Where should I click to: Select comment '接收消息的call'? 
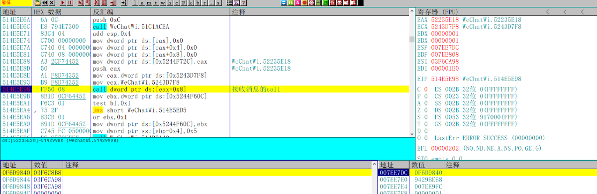[256, 89]
